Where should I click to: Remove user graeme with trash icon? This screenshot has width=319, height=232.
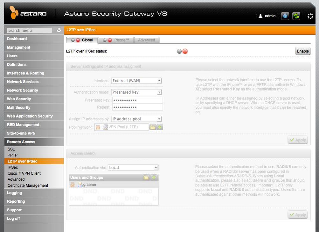point(72,185)
